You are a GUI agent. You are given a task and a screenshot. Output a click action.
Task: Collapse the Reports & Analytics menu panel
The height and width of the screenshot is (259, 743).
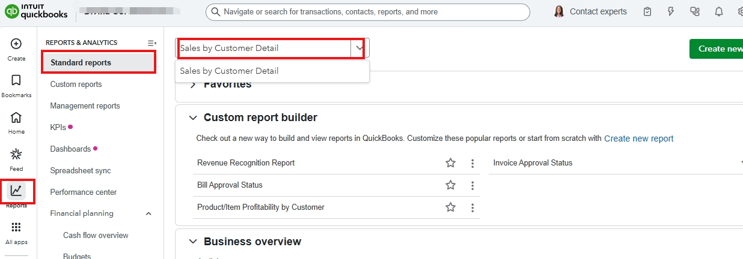(x=151, y=43)
